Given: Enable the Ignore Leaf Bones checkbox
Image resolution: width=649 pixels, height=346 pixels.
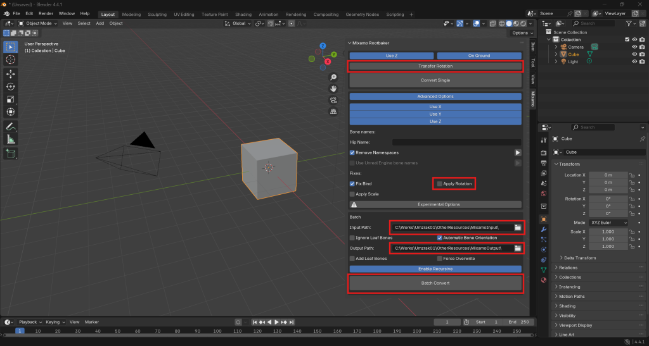Looking at the screenshot, I should pos(352,238).
